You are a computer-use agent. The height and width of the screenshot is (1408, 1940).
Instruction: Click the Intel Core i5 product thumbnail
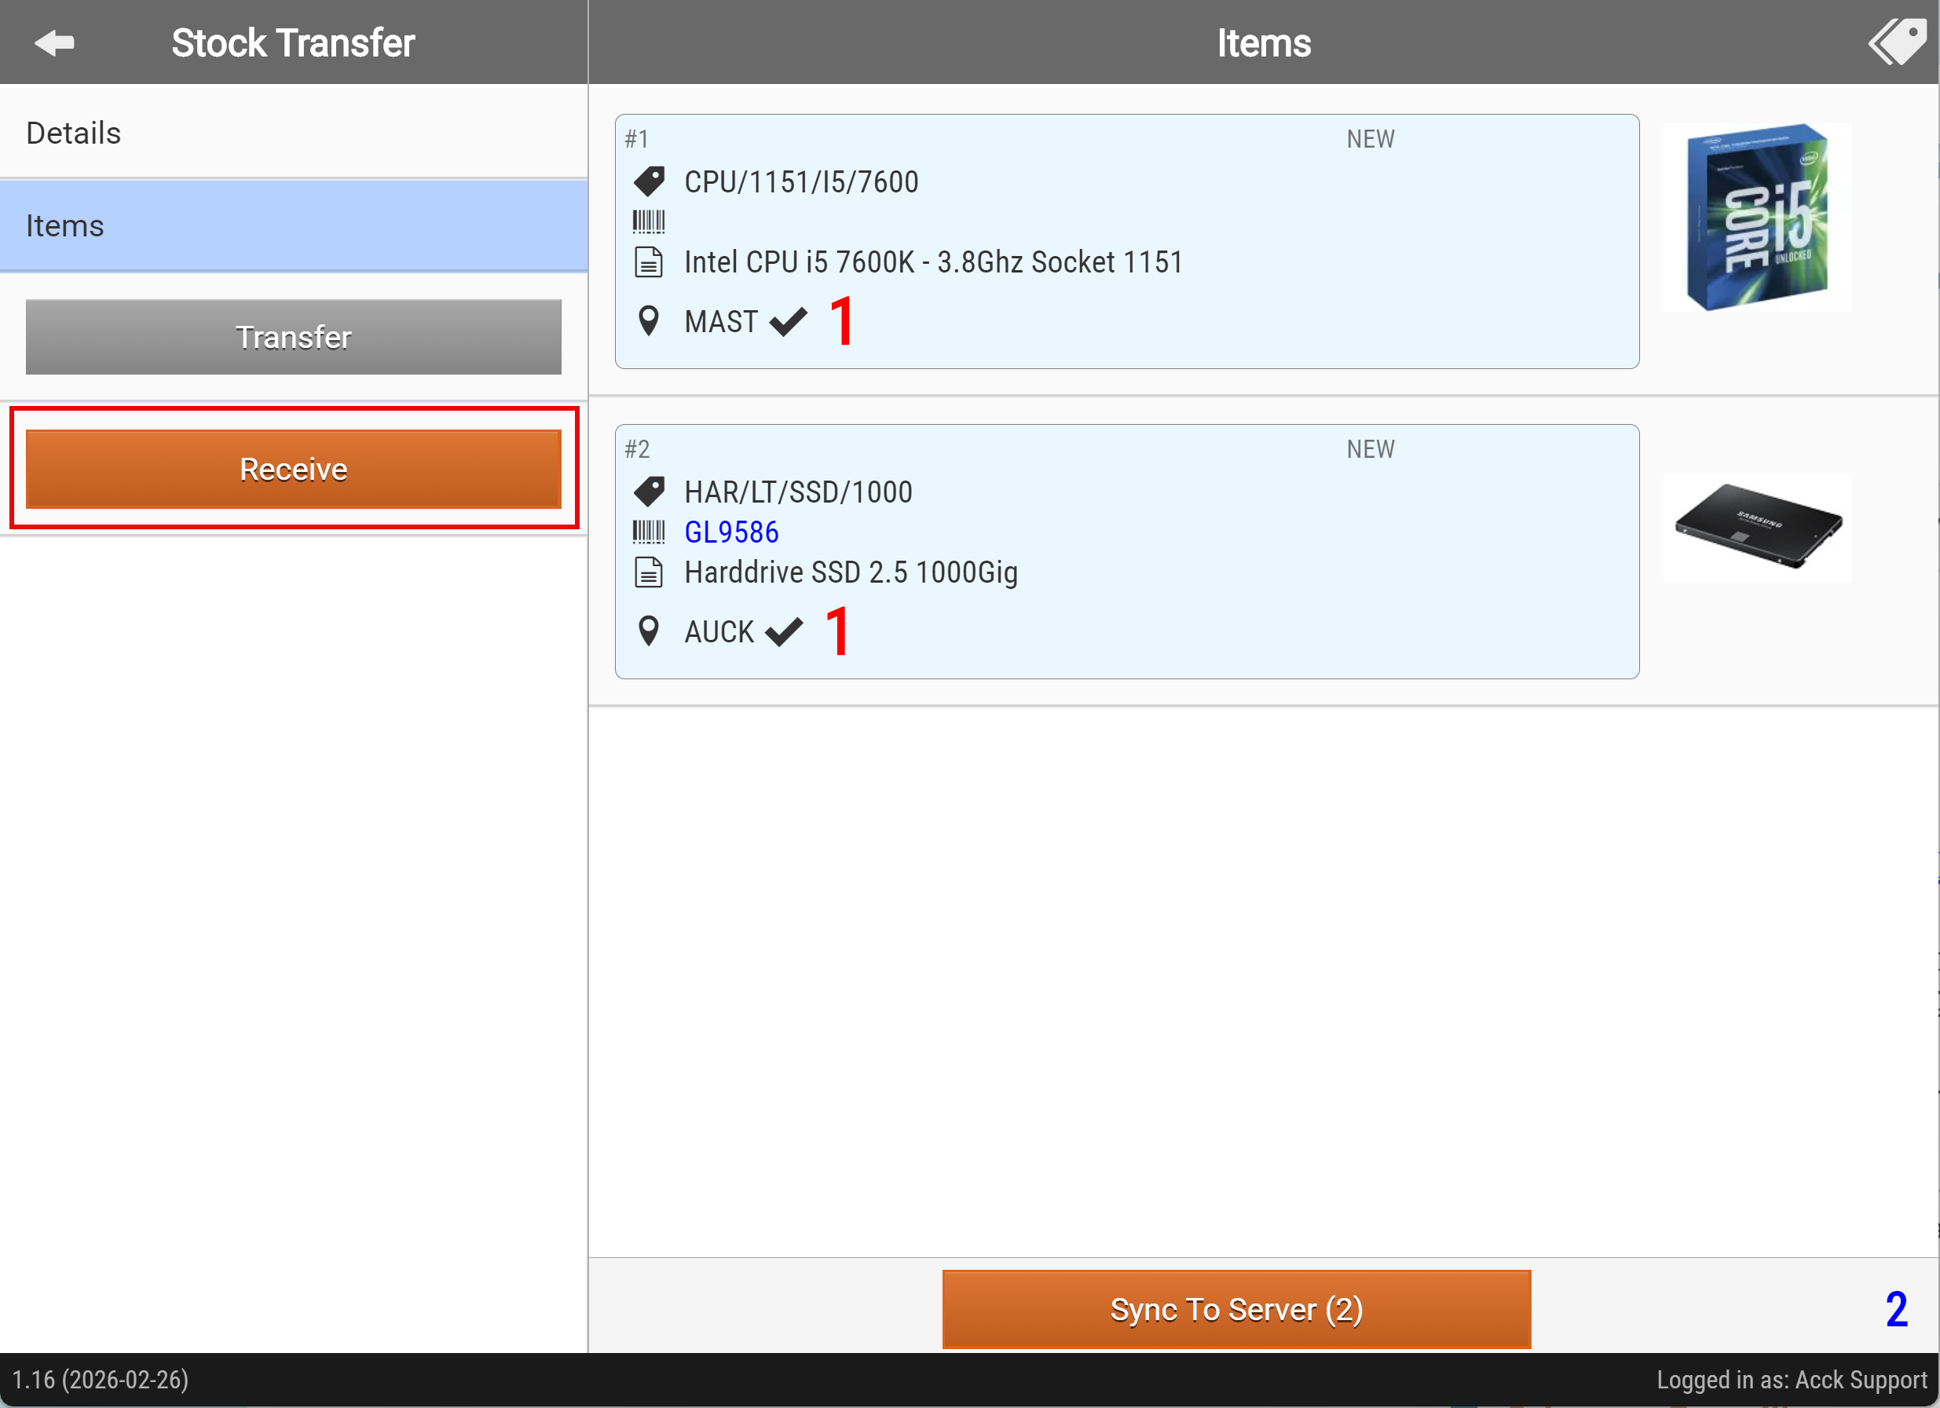[x=1756, y=218]
